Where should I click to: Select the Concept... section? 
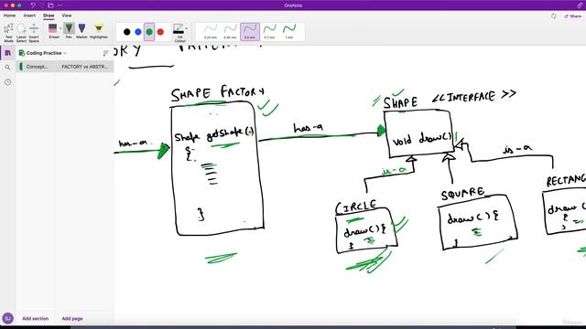tap(37, 67)
